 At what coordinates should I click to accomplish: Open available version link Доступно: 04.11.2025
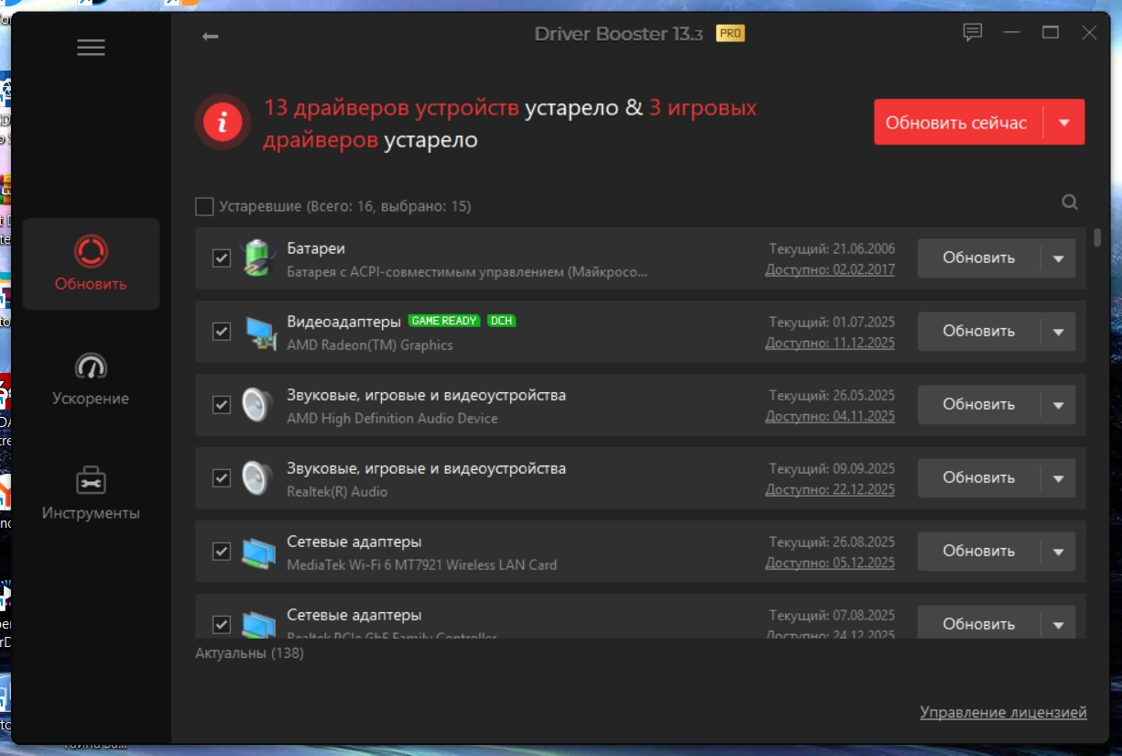830,416
